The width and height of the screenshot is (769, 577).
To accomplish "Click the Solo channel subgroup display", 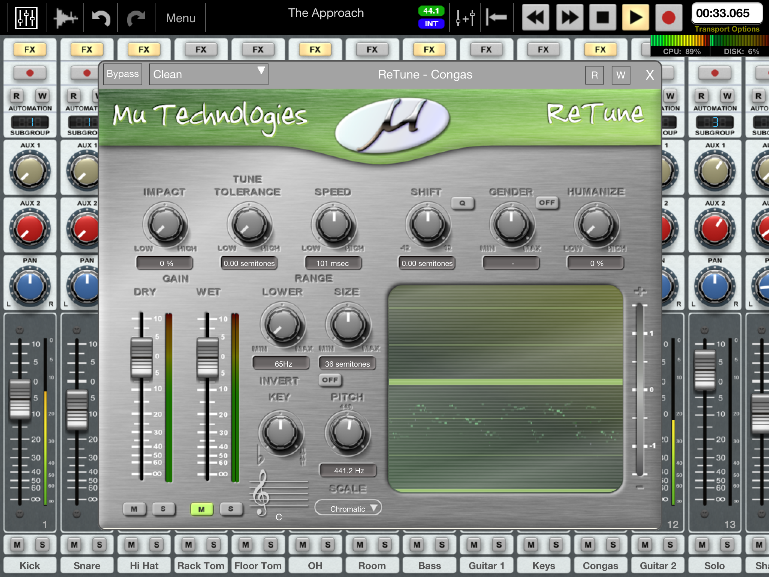I will (715, 122).
